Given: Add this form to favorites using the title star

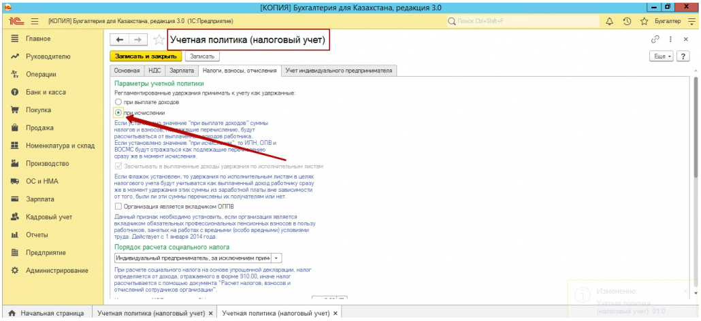Looking at the screenshot, I should pos(159,40).
